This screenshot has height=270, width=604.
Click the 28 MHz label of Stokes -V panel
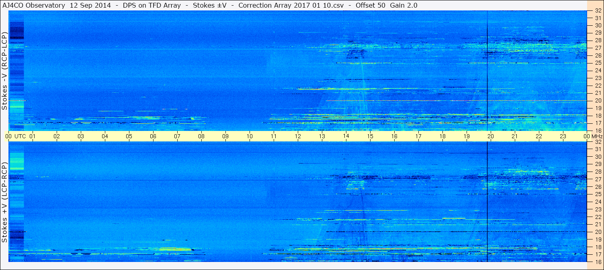tap(598, 40)
